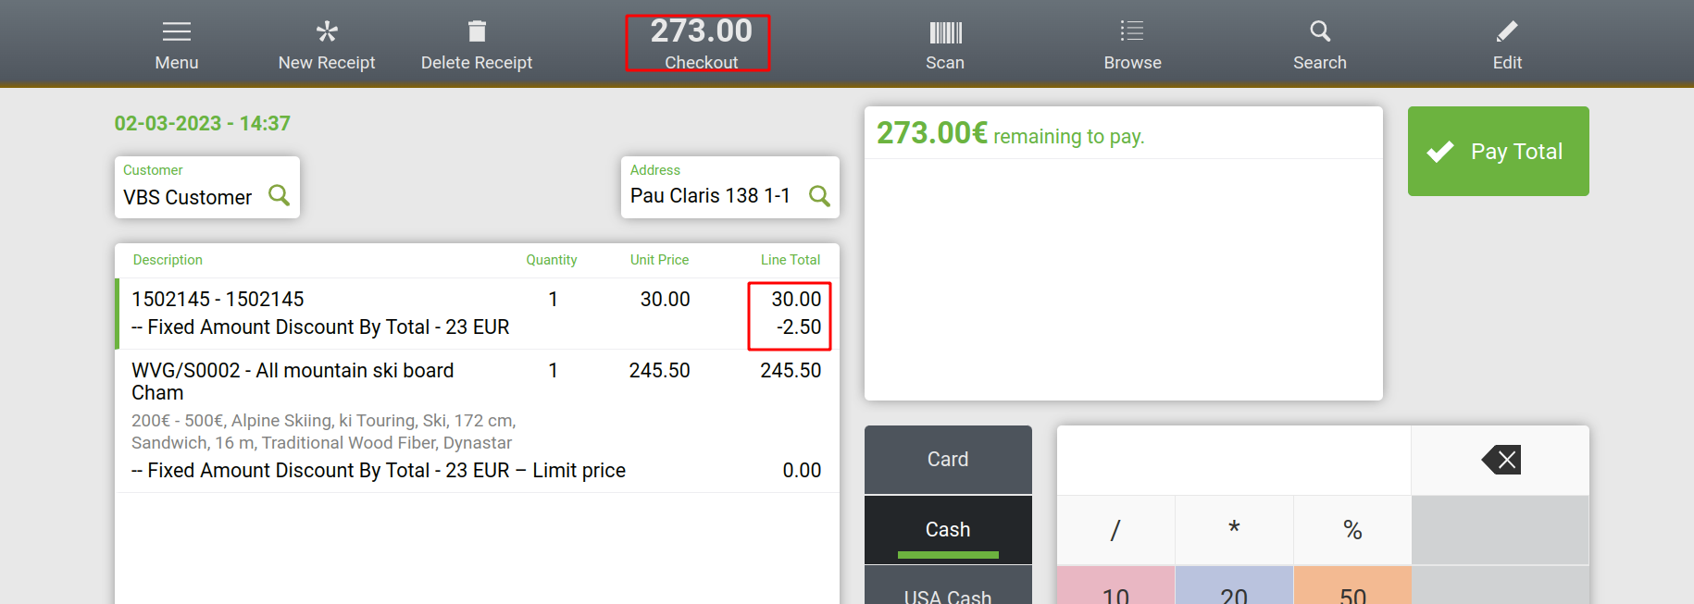Go to Checkout showing 273.00
Viewport: 1694px width, 604px height.
[x=701, y=43]
